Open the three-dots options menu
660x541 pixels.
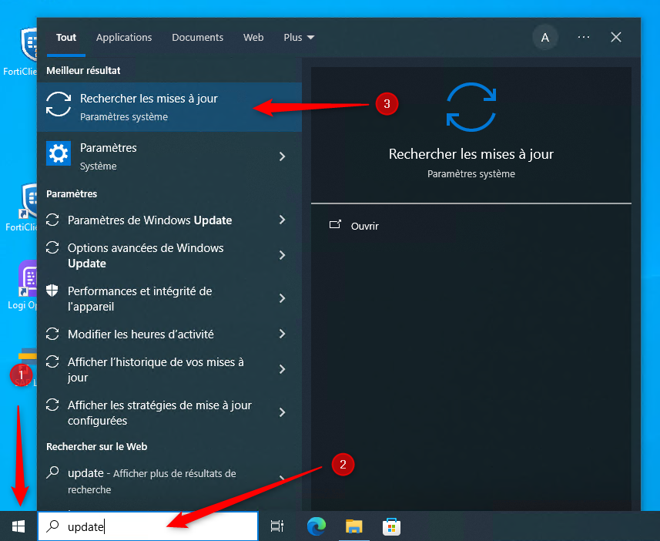click(584, 37)
